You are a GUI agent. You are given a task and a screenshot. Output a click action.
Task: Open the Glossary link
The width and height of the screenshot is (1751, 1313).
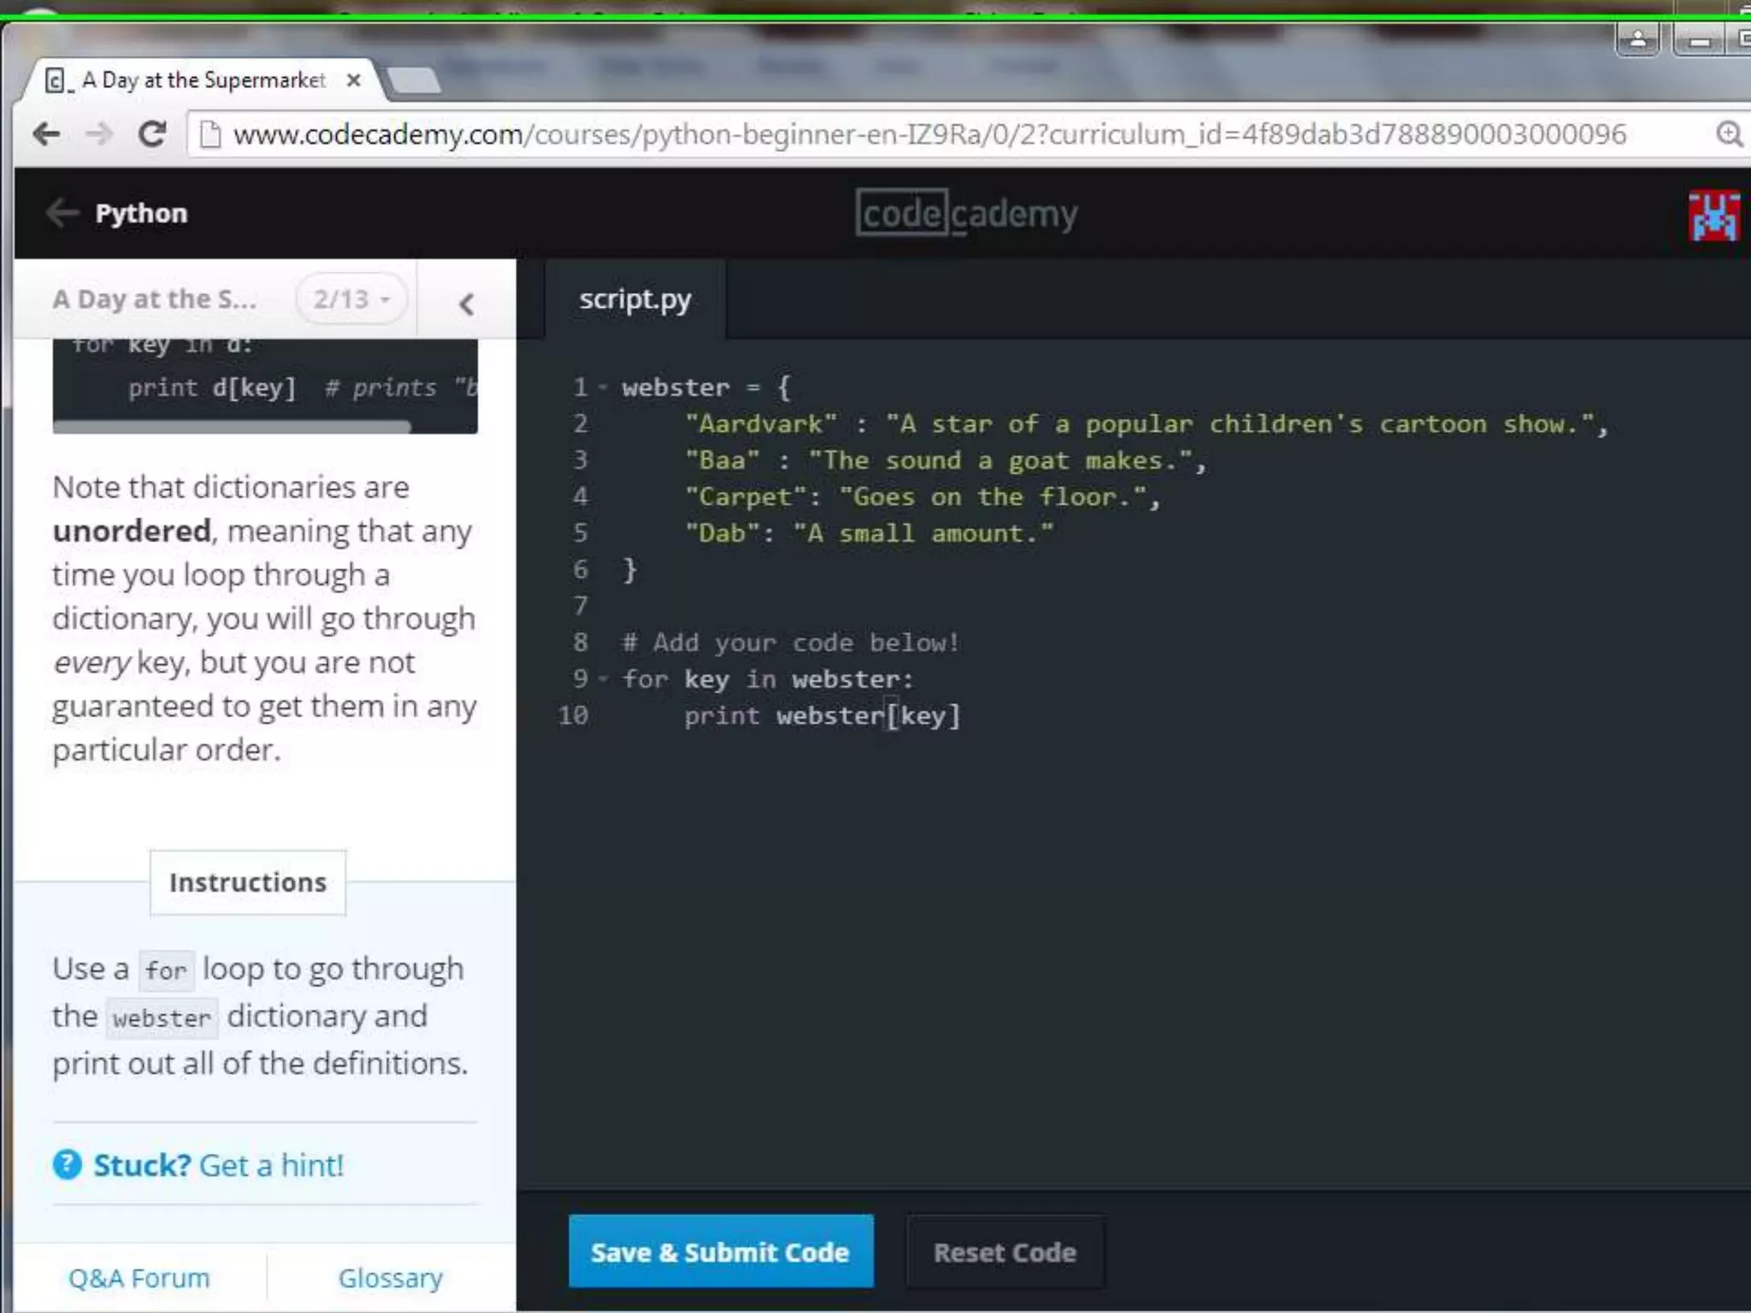coord(390,1277)
